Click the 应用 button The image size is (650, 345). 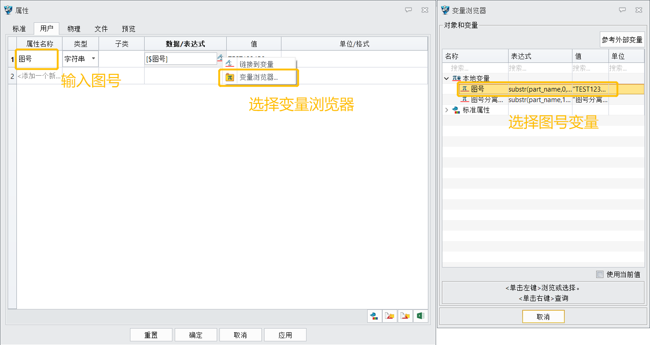pos(285,335)
